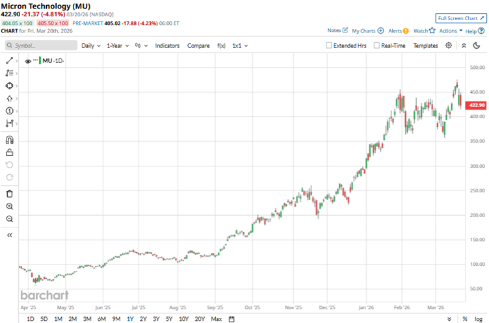Open the Notes link

click(x=334, y=31)
